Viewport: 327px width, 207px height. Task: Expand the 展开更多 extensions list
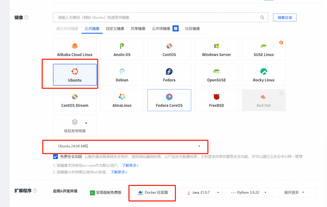click(x=295, y=192)
